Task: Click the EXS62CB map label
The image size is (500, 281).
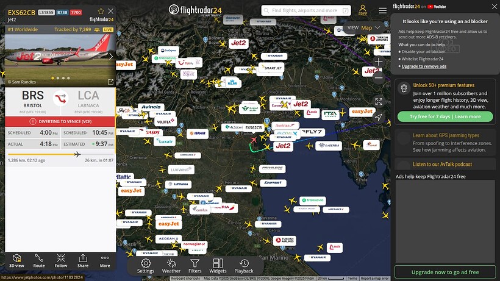Action: click(x=254, y=127)
